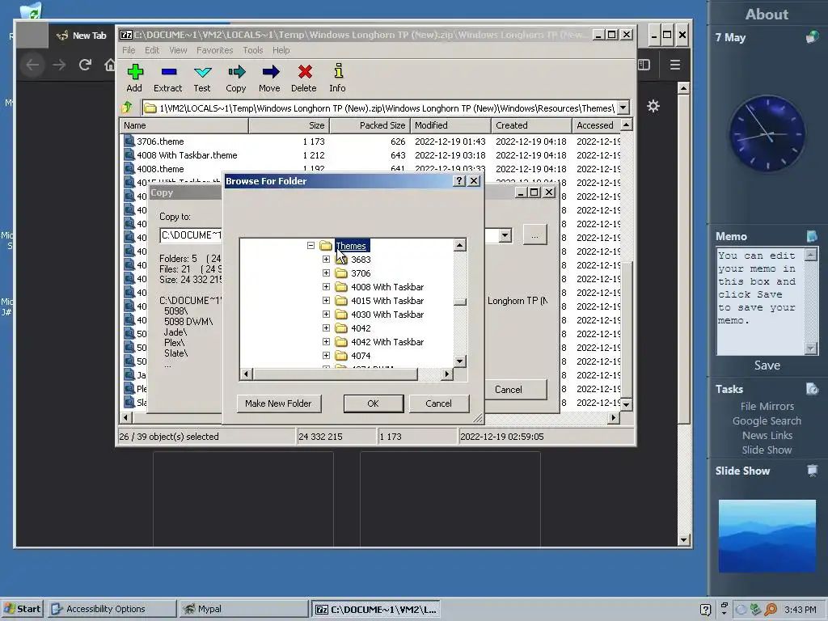The height and width of the screenshot is (621, 828).
Task: Expand the 4008 With Taskbar folder node
Action: pyautogui.click(x=327, y=287)
